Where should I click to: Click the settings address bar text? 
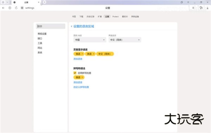click(30, 8)
